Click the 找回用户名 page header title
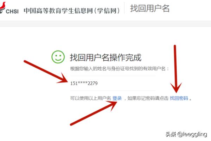 point(149,8)
